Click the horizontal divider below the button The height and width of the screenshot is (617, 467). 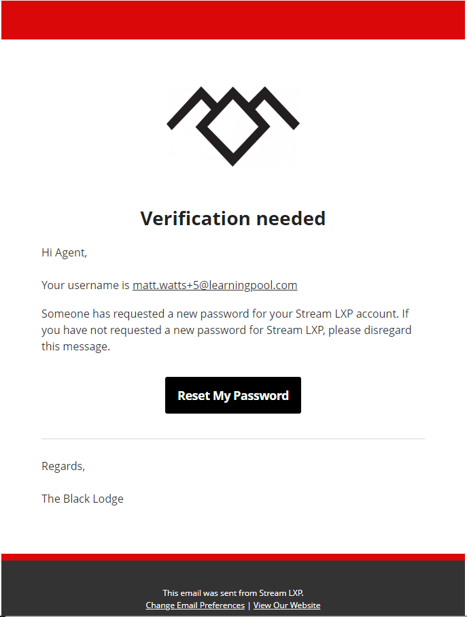point(233,439)
